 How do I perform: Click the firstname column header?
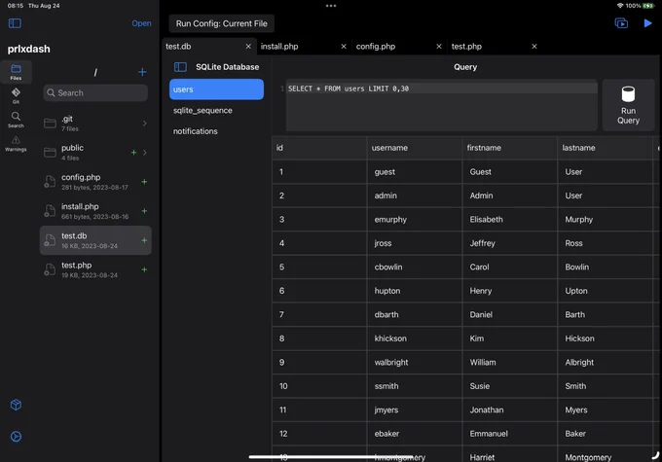[x=510, y=148]
